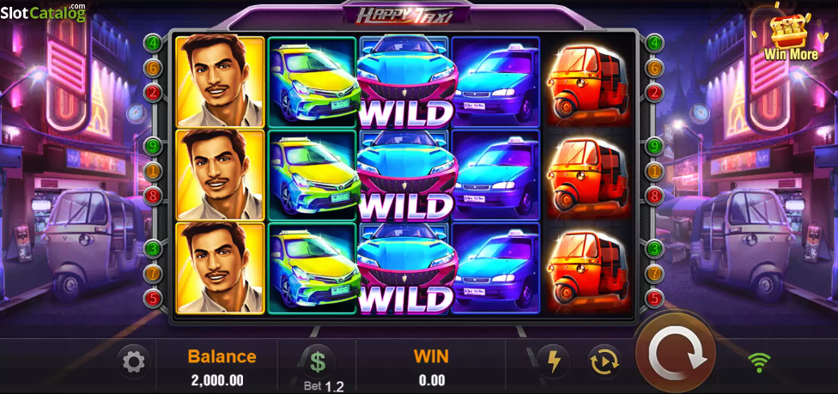Click the WIN amount display

[432, 380]
